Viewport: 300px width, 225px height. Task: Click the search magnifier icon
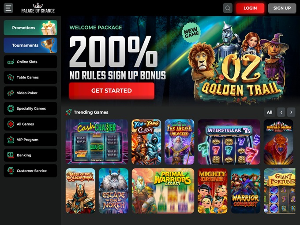click(228, 8)
